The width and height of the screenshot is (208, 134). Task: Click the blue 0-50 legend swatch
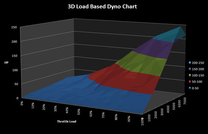pyautogui.click(x=190, y=88)
